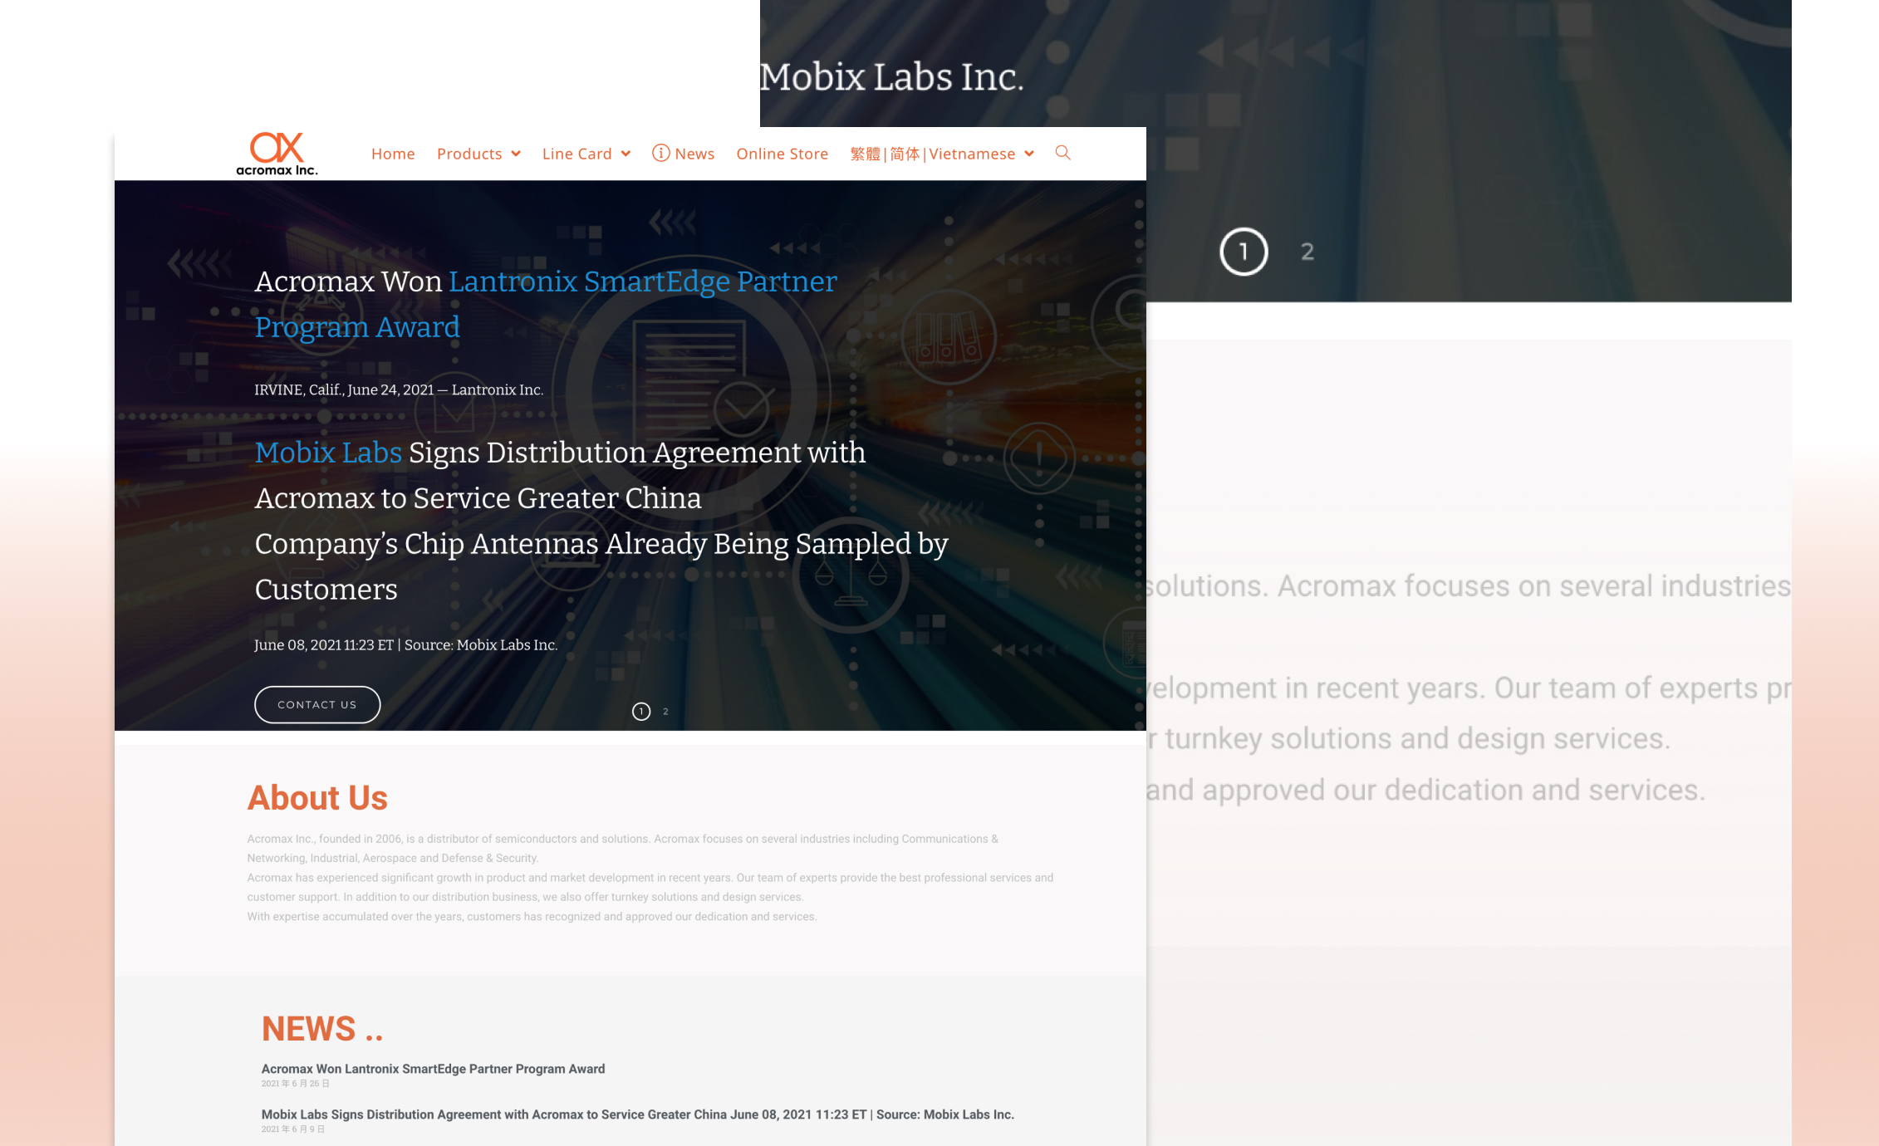Open the News menu item

point(694,154)
